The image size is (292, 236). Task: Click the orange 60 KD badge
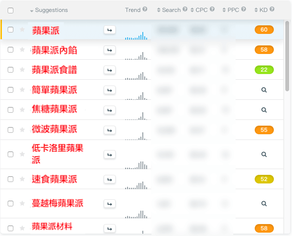[x=264, y=30]
